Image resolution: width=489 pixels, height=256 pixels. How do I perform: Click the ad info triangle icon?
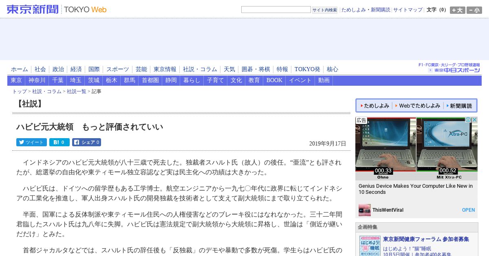468,120
